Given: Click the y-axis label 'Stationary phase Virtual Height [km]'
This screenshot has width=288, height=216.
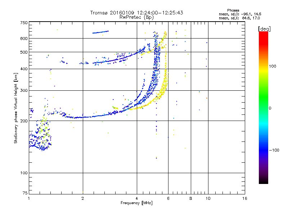Looking at the screenshot, I should click(x=16, y=108).
